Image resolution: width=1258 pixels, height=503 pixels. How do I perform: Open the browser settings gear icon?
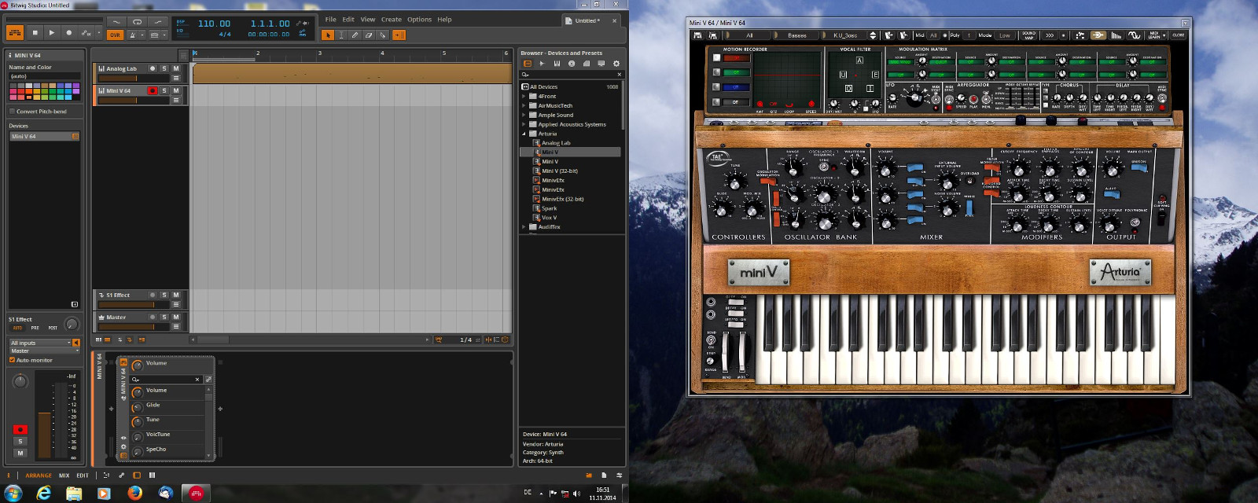616,64
